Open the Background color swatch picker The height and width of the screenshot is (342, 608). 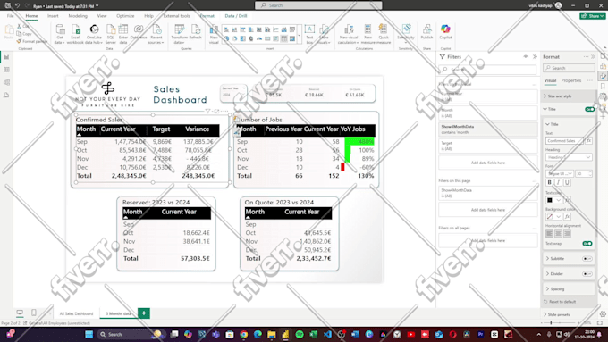point(553,216)
